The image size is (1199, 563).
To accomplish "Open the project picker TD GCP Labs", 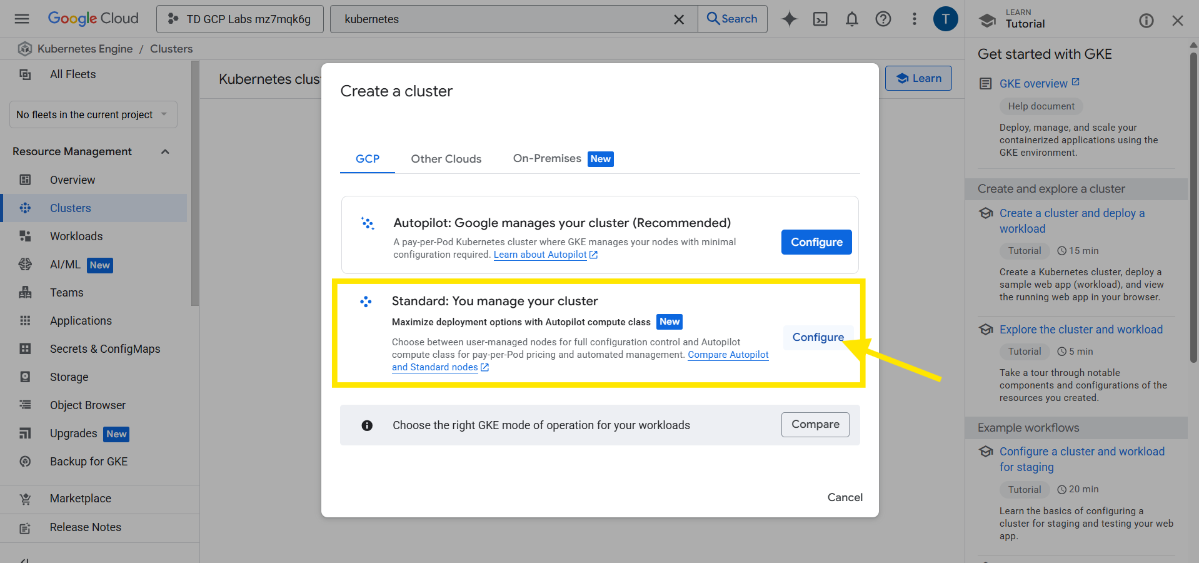I will 240,19.
